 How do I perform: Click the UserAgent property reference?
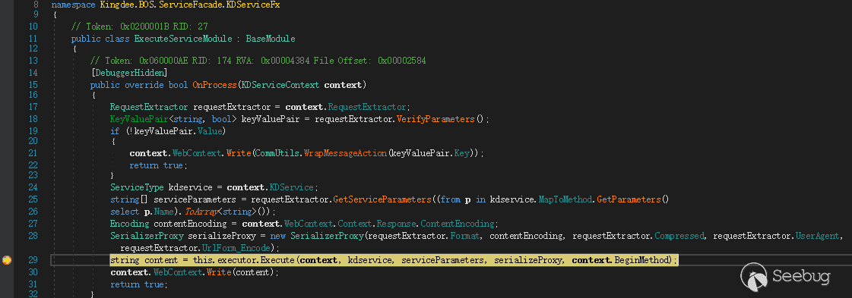(x=819, y=237)
